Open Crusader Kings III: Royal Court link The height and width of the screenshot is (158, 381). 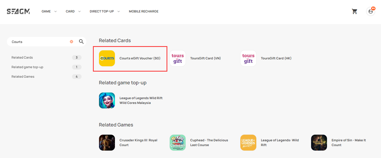pos(138,143)
